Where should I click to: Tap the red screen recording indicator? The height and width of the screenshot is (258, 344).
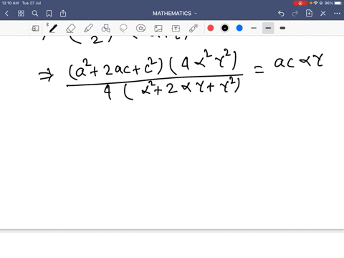[300, 3]
